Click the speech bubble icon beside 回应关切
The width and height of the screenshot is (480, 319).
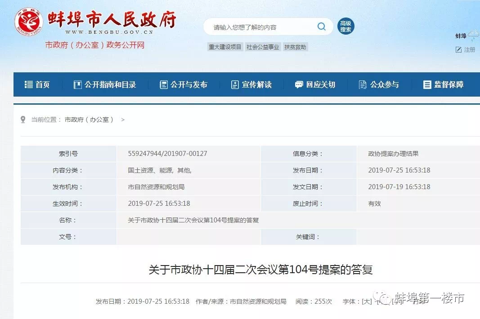pyautogui.click(x=299, y=85)
